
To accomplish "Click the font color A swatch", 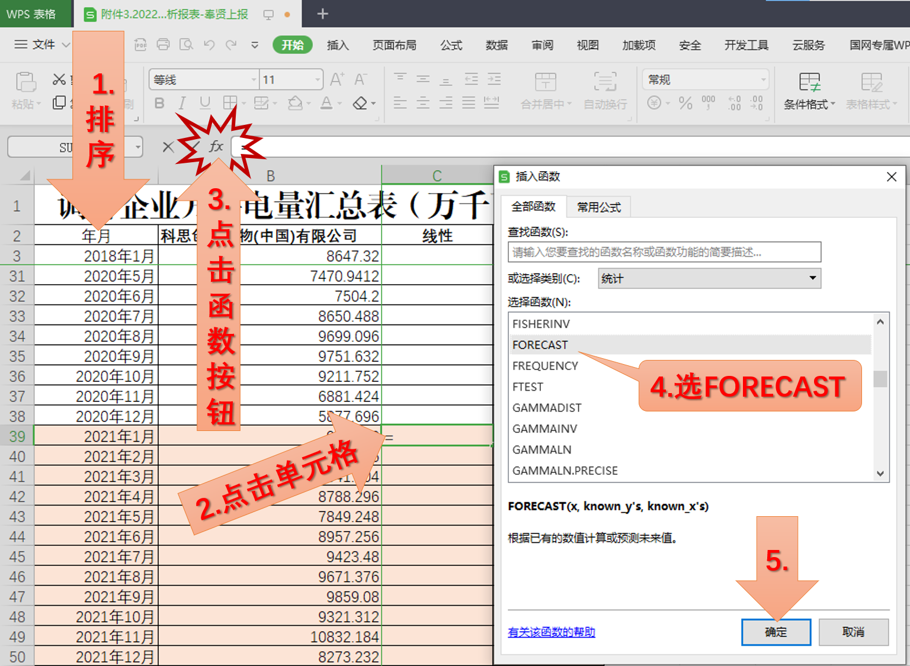I will point(326,103).
